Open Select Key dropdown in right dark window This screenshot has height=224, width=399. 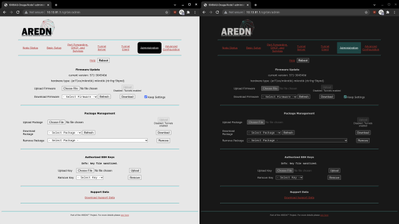289,177
